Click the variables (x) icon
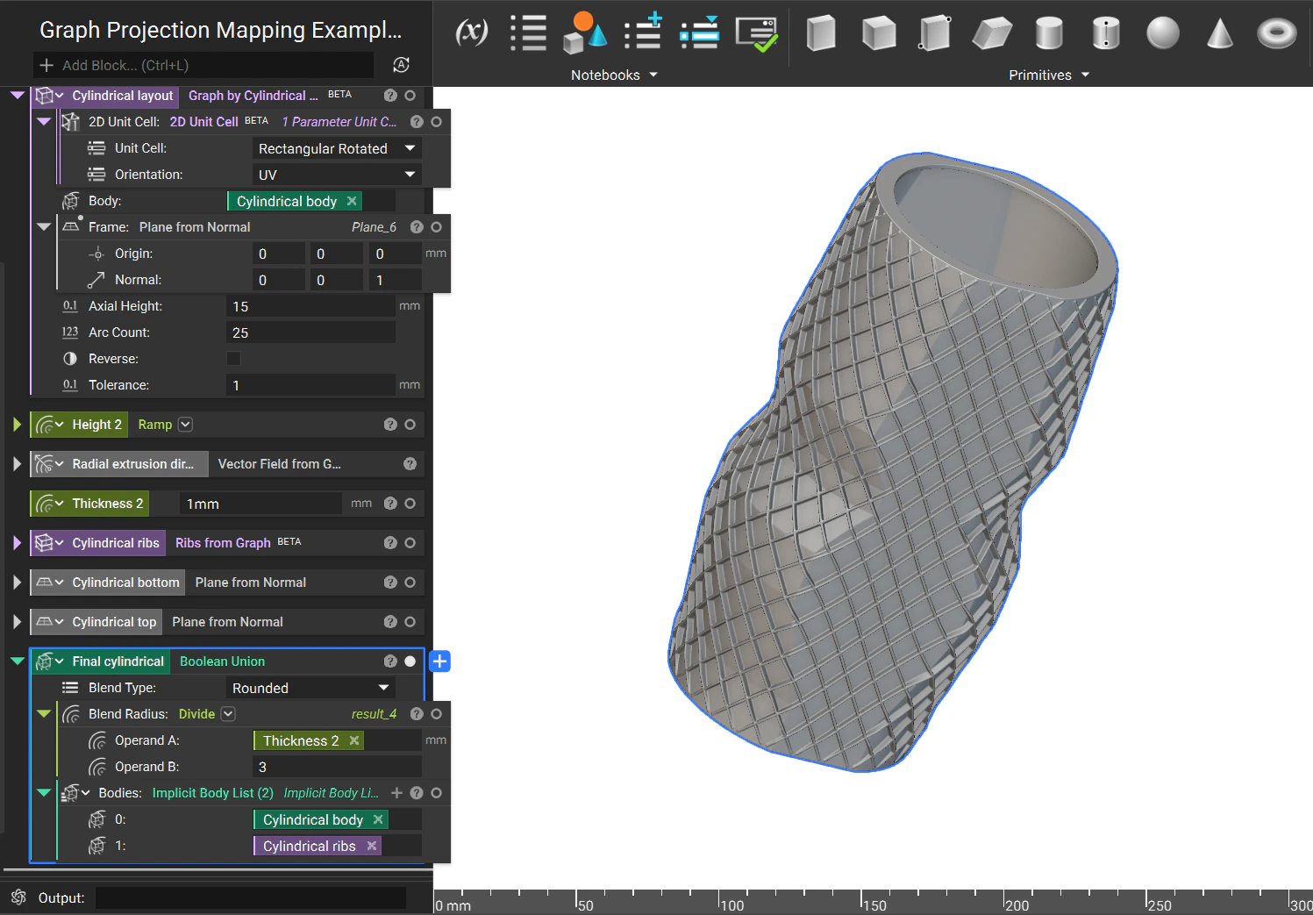Screen dimensions: 1313x915 [471, 32]
